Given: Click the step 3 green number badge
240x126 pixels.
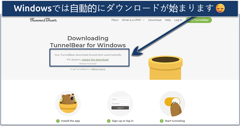Looking at the screenshot, I should 162,121.
